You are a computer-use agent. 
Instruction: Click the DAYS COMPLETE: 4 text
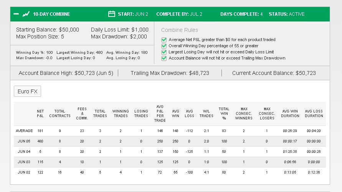241,14
